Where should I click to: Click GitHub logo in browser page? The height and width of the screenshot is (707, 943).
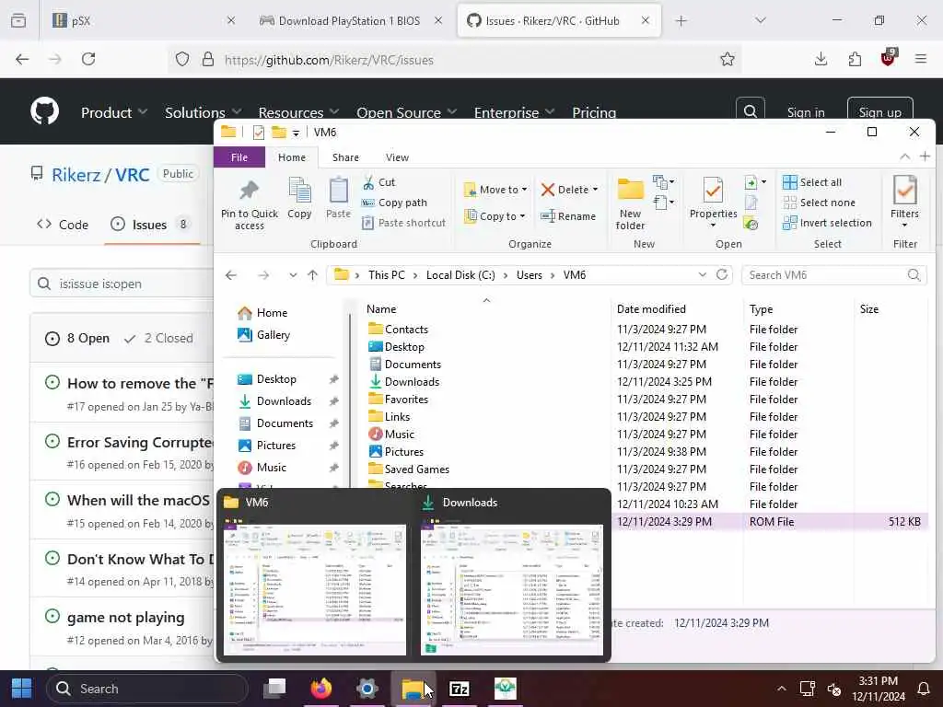(44, 110)
